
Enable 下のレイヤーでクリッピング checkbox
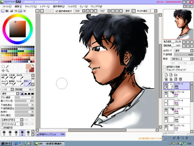pos(165,70)
